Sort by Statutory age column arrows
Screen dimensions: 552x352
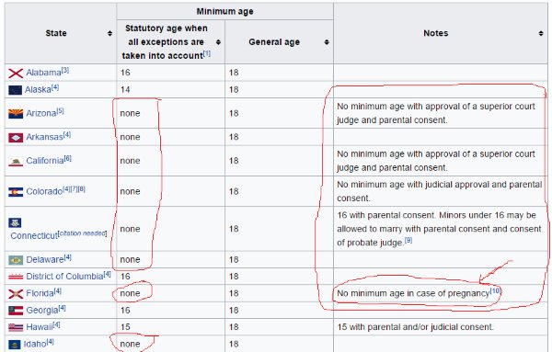click(218, 42)
